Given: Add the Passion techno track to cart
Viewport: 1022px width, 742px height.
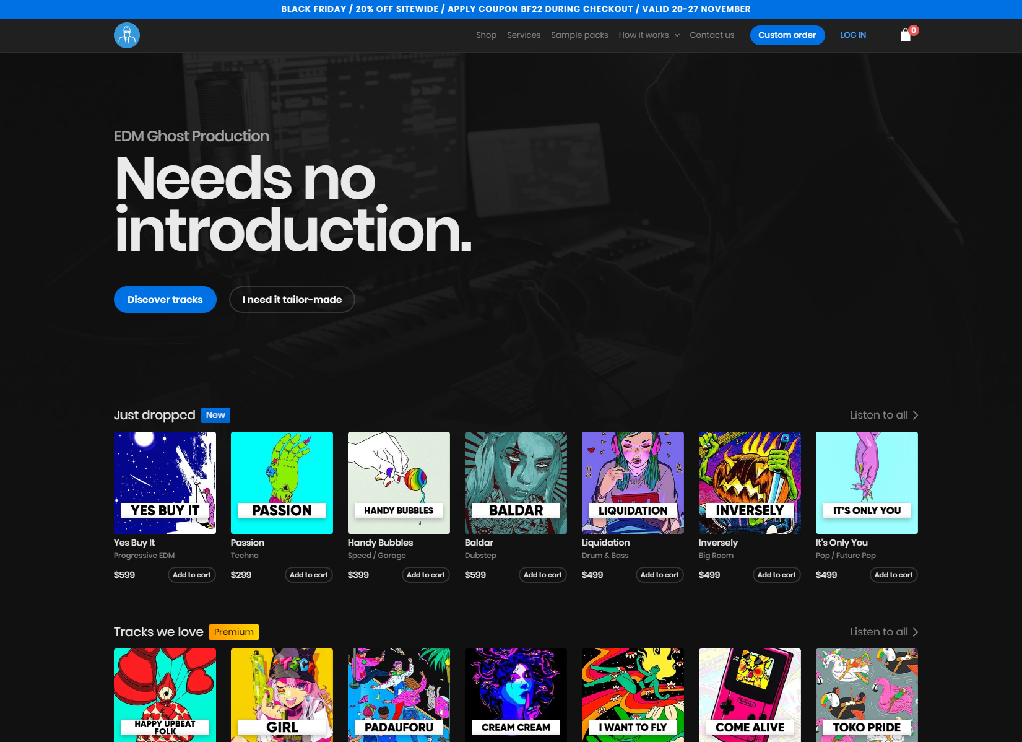Looking at the screenshot, I should coord(309,575).
